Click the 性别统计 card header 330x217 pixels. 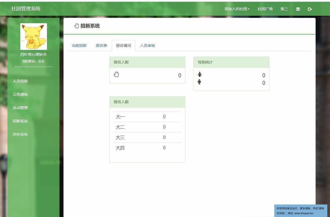click(231, 62)
